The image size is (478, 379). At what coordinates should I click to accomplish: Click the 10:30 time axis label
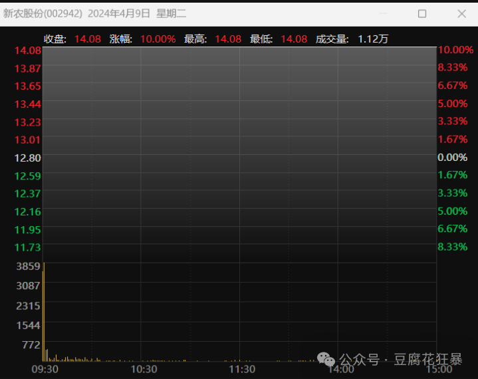point(144,369)
